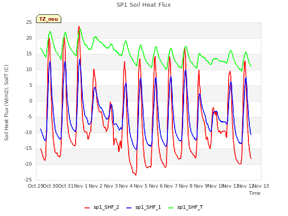
Task: Click the red curve's highest peak near Nov 1
Action: pos(79,27)
